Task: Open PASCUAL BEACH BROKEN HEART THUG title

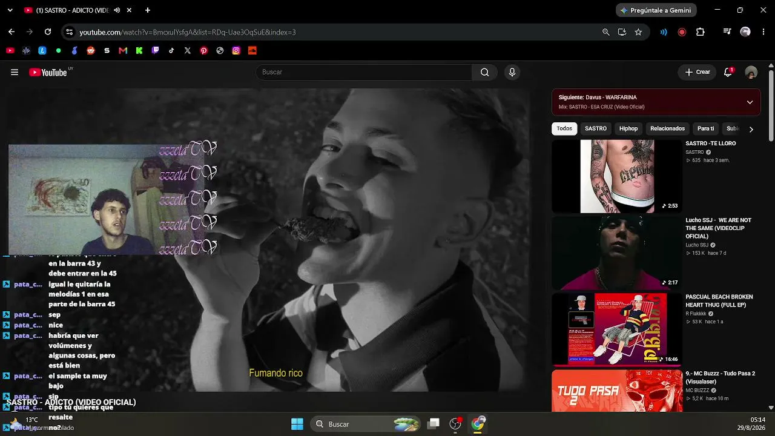Action: pos(719,301)
